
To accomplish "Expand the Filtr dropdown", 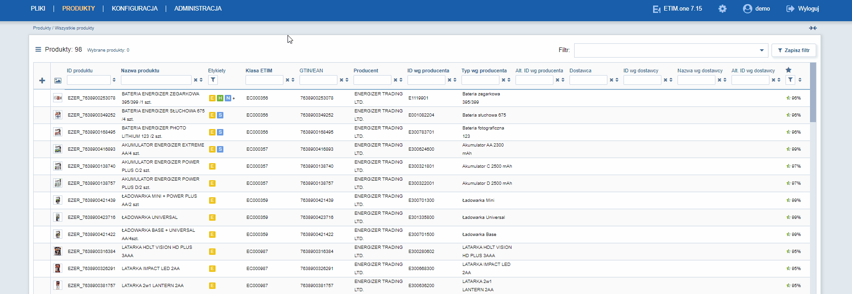I will 762,50.
